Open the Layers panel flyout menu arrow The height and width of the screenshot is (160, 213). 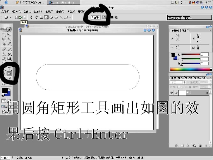(210, 78)
